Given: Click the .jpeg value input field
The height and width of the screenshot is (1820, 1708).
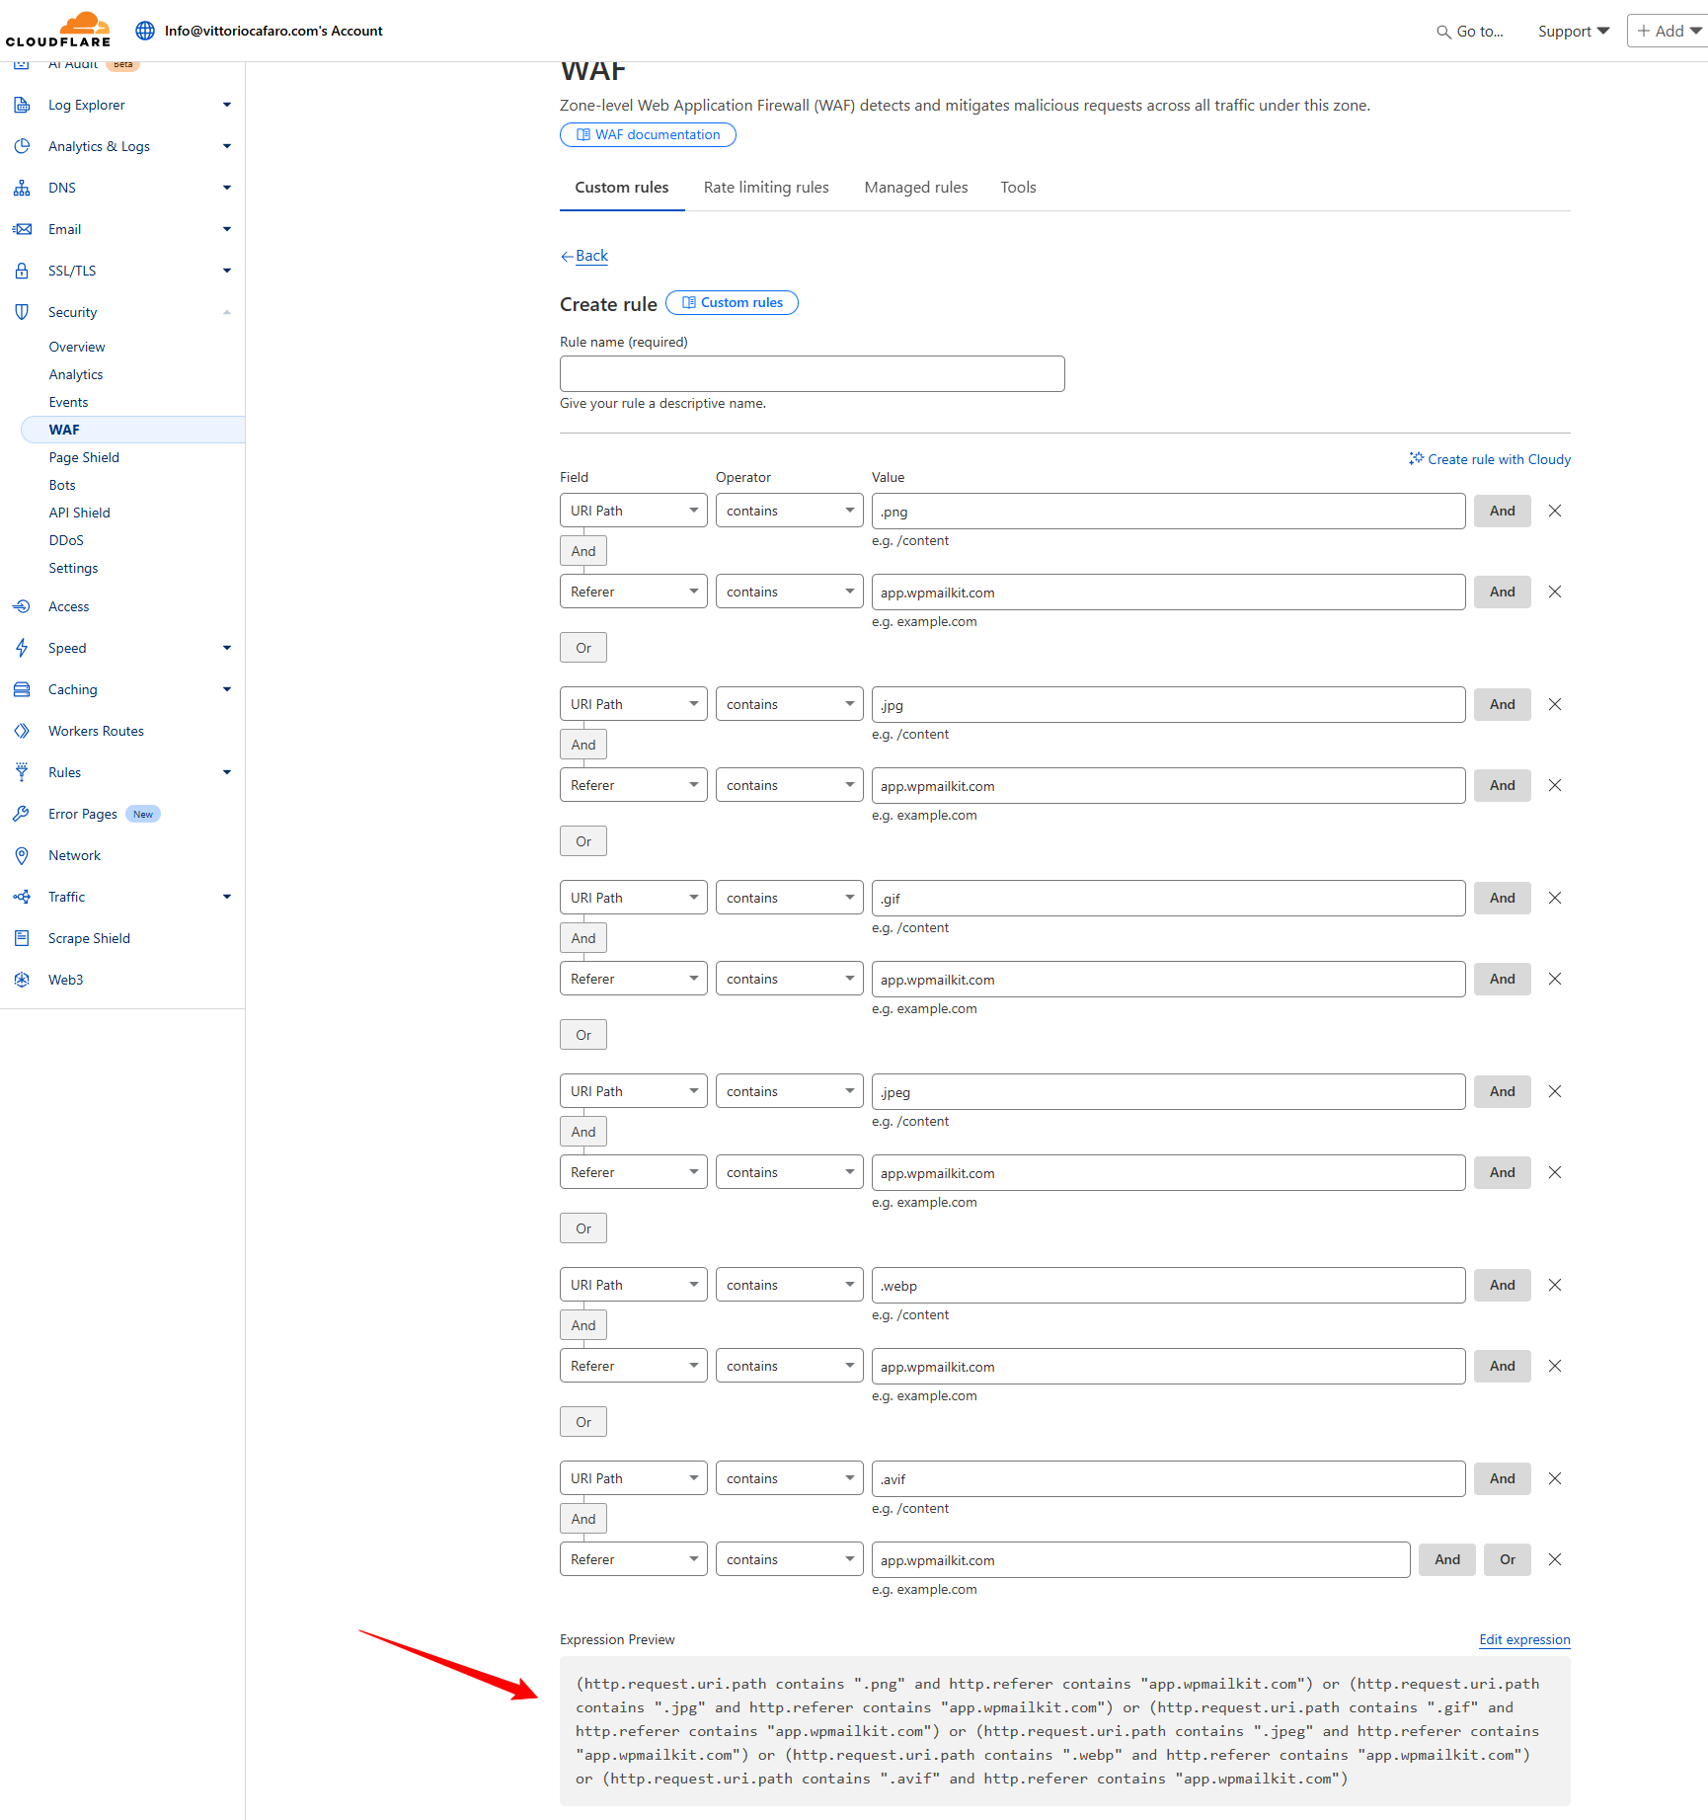Looking at the screenshot, I should click(x=1168, y=1091).
